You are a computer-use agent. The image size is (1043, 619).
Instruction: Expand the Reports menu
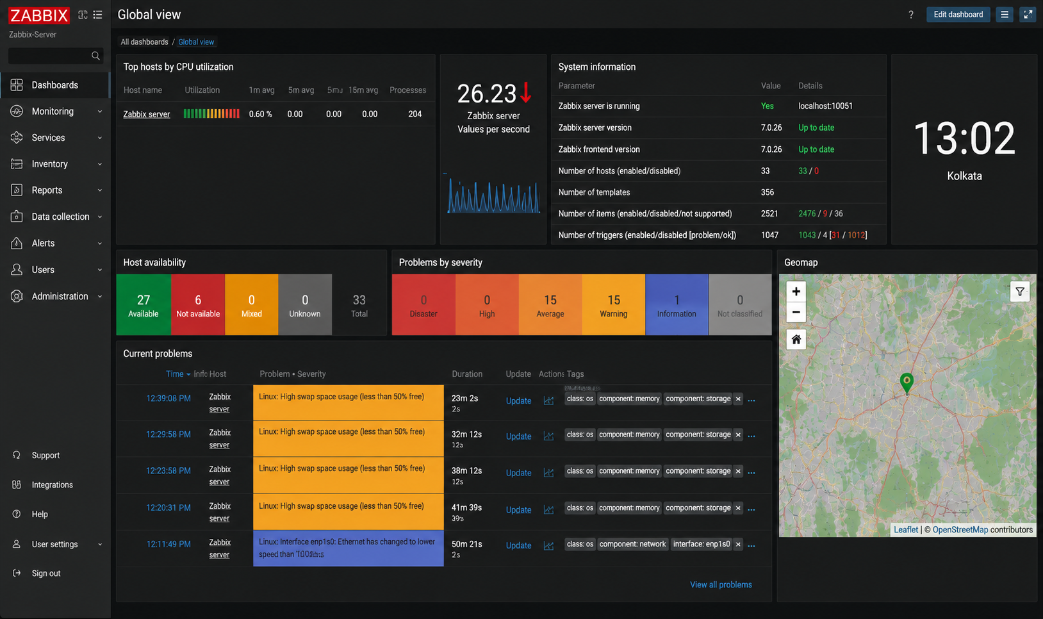click(55, 190)
